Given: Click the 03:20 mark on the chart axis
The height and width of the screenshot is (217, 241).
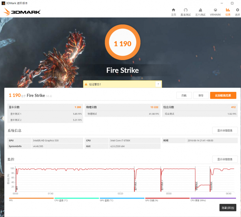Looking at the screenshot, I should click(120, 194).
